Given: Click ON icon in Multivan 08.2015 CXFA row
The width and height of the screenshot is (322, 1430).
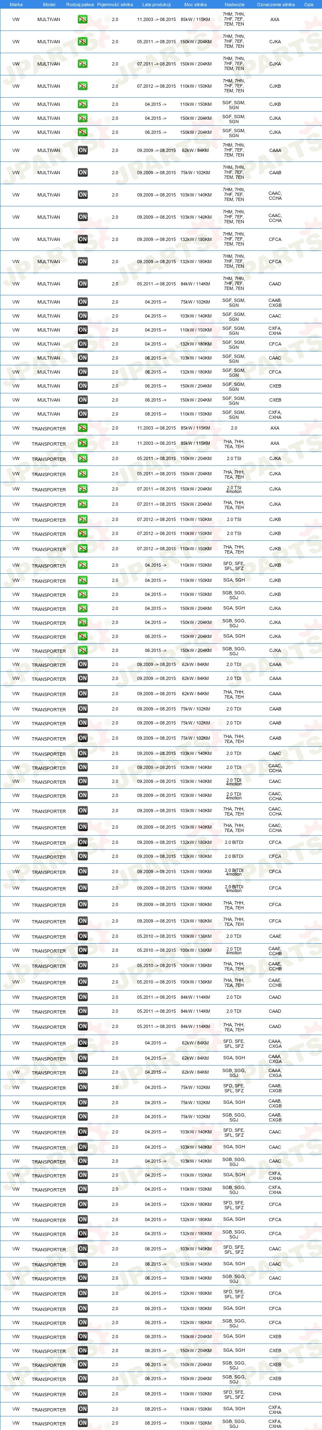Looking at the screenshot, I should tap(82, 414).
